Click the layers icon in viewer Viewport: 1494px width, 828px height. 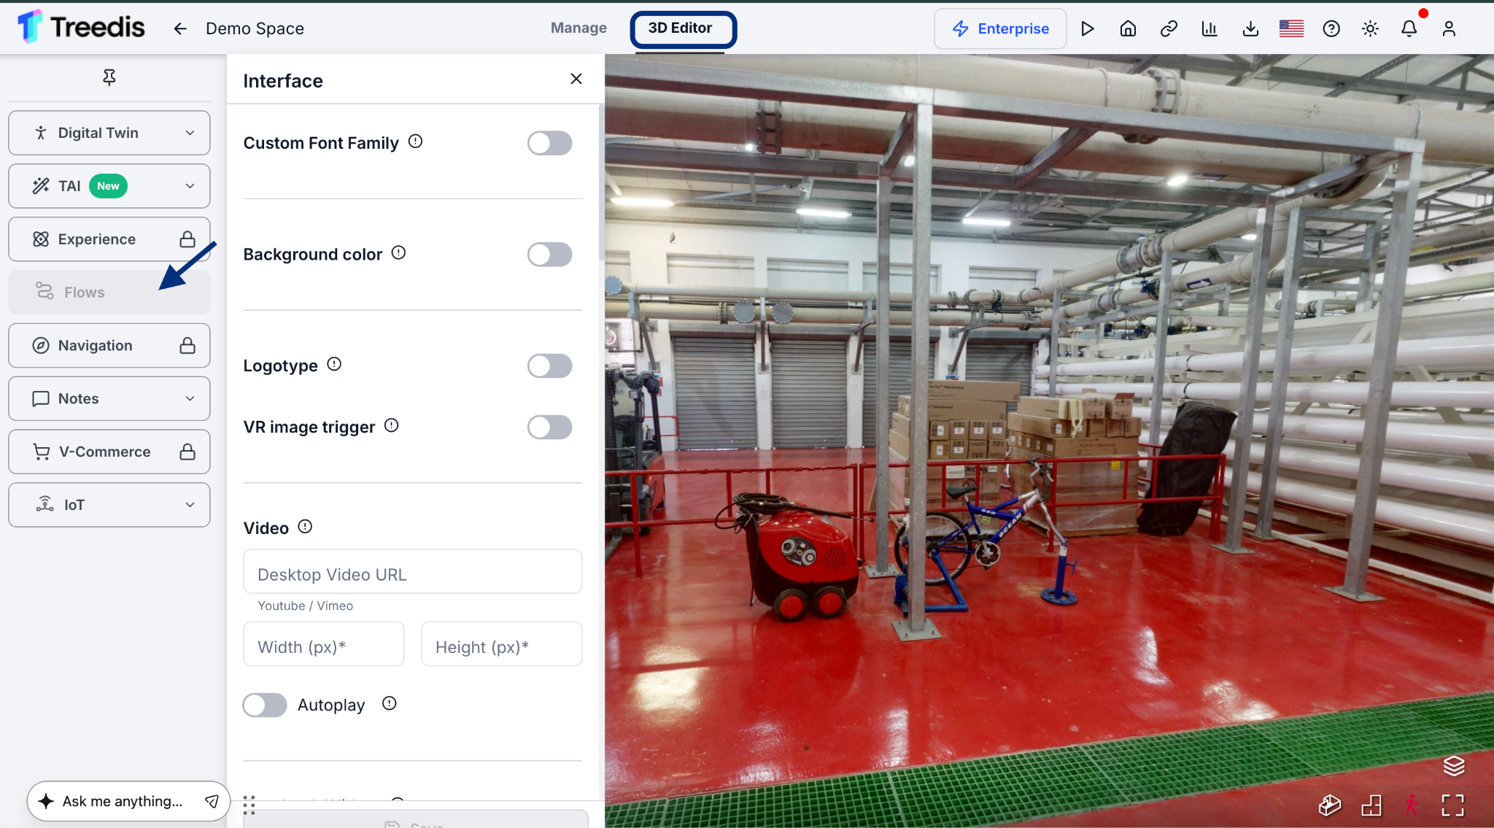pos(1453,765)
